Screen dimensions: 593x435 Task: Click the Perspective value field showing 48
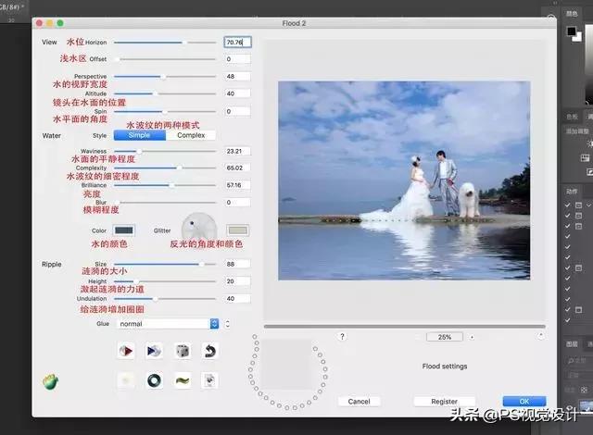(237, 77)
